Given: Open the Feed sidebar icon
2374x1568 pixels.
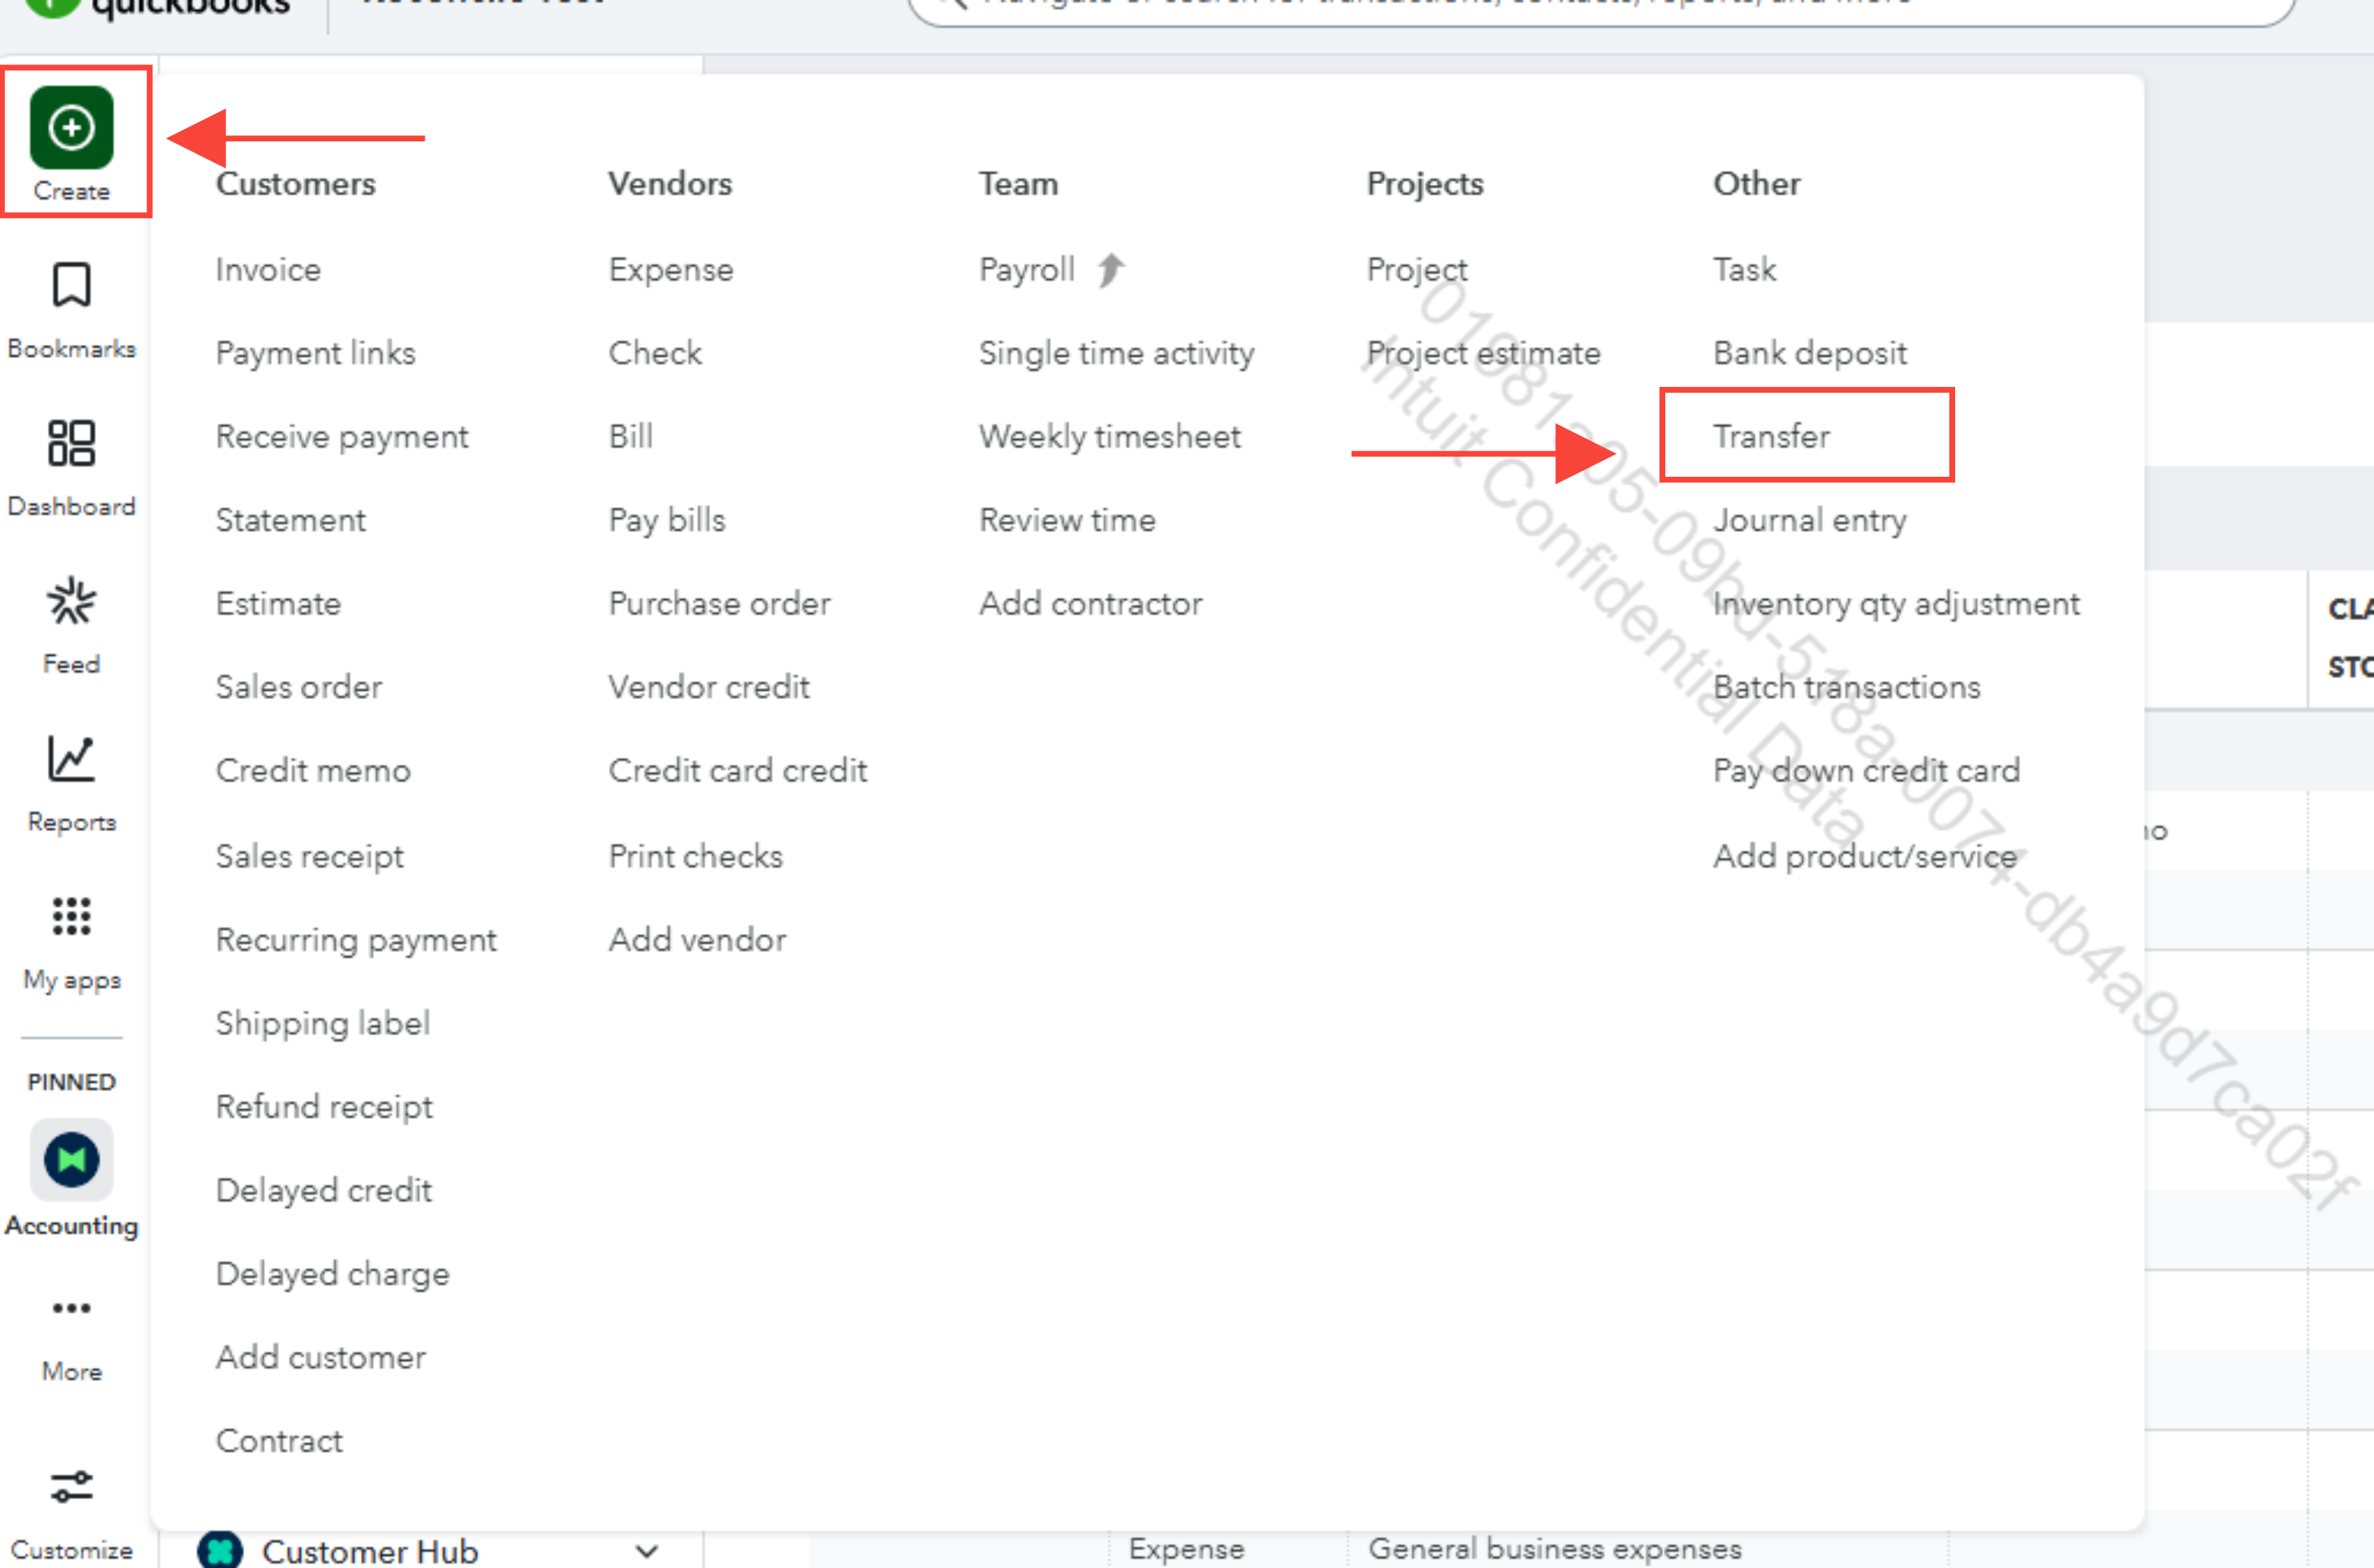Looking at the screenshot, I should pos(71,601).
